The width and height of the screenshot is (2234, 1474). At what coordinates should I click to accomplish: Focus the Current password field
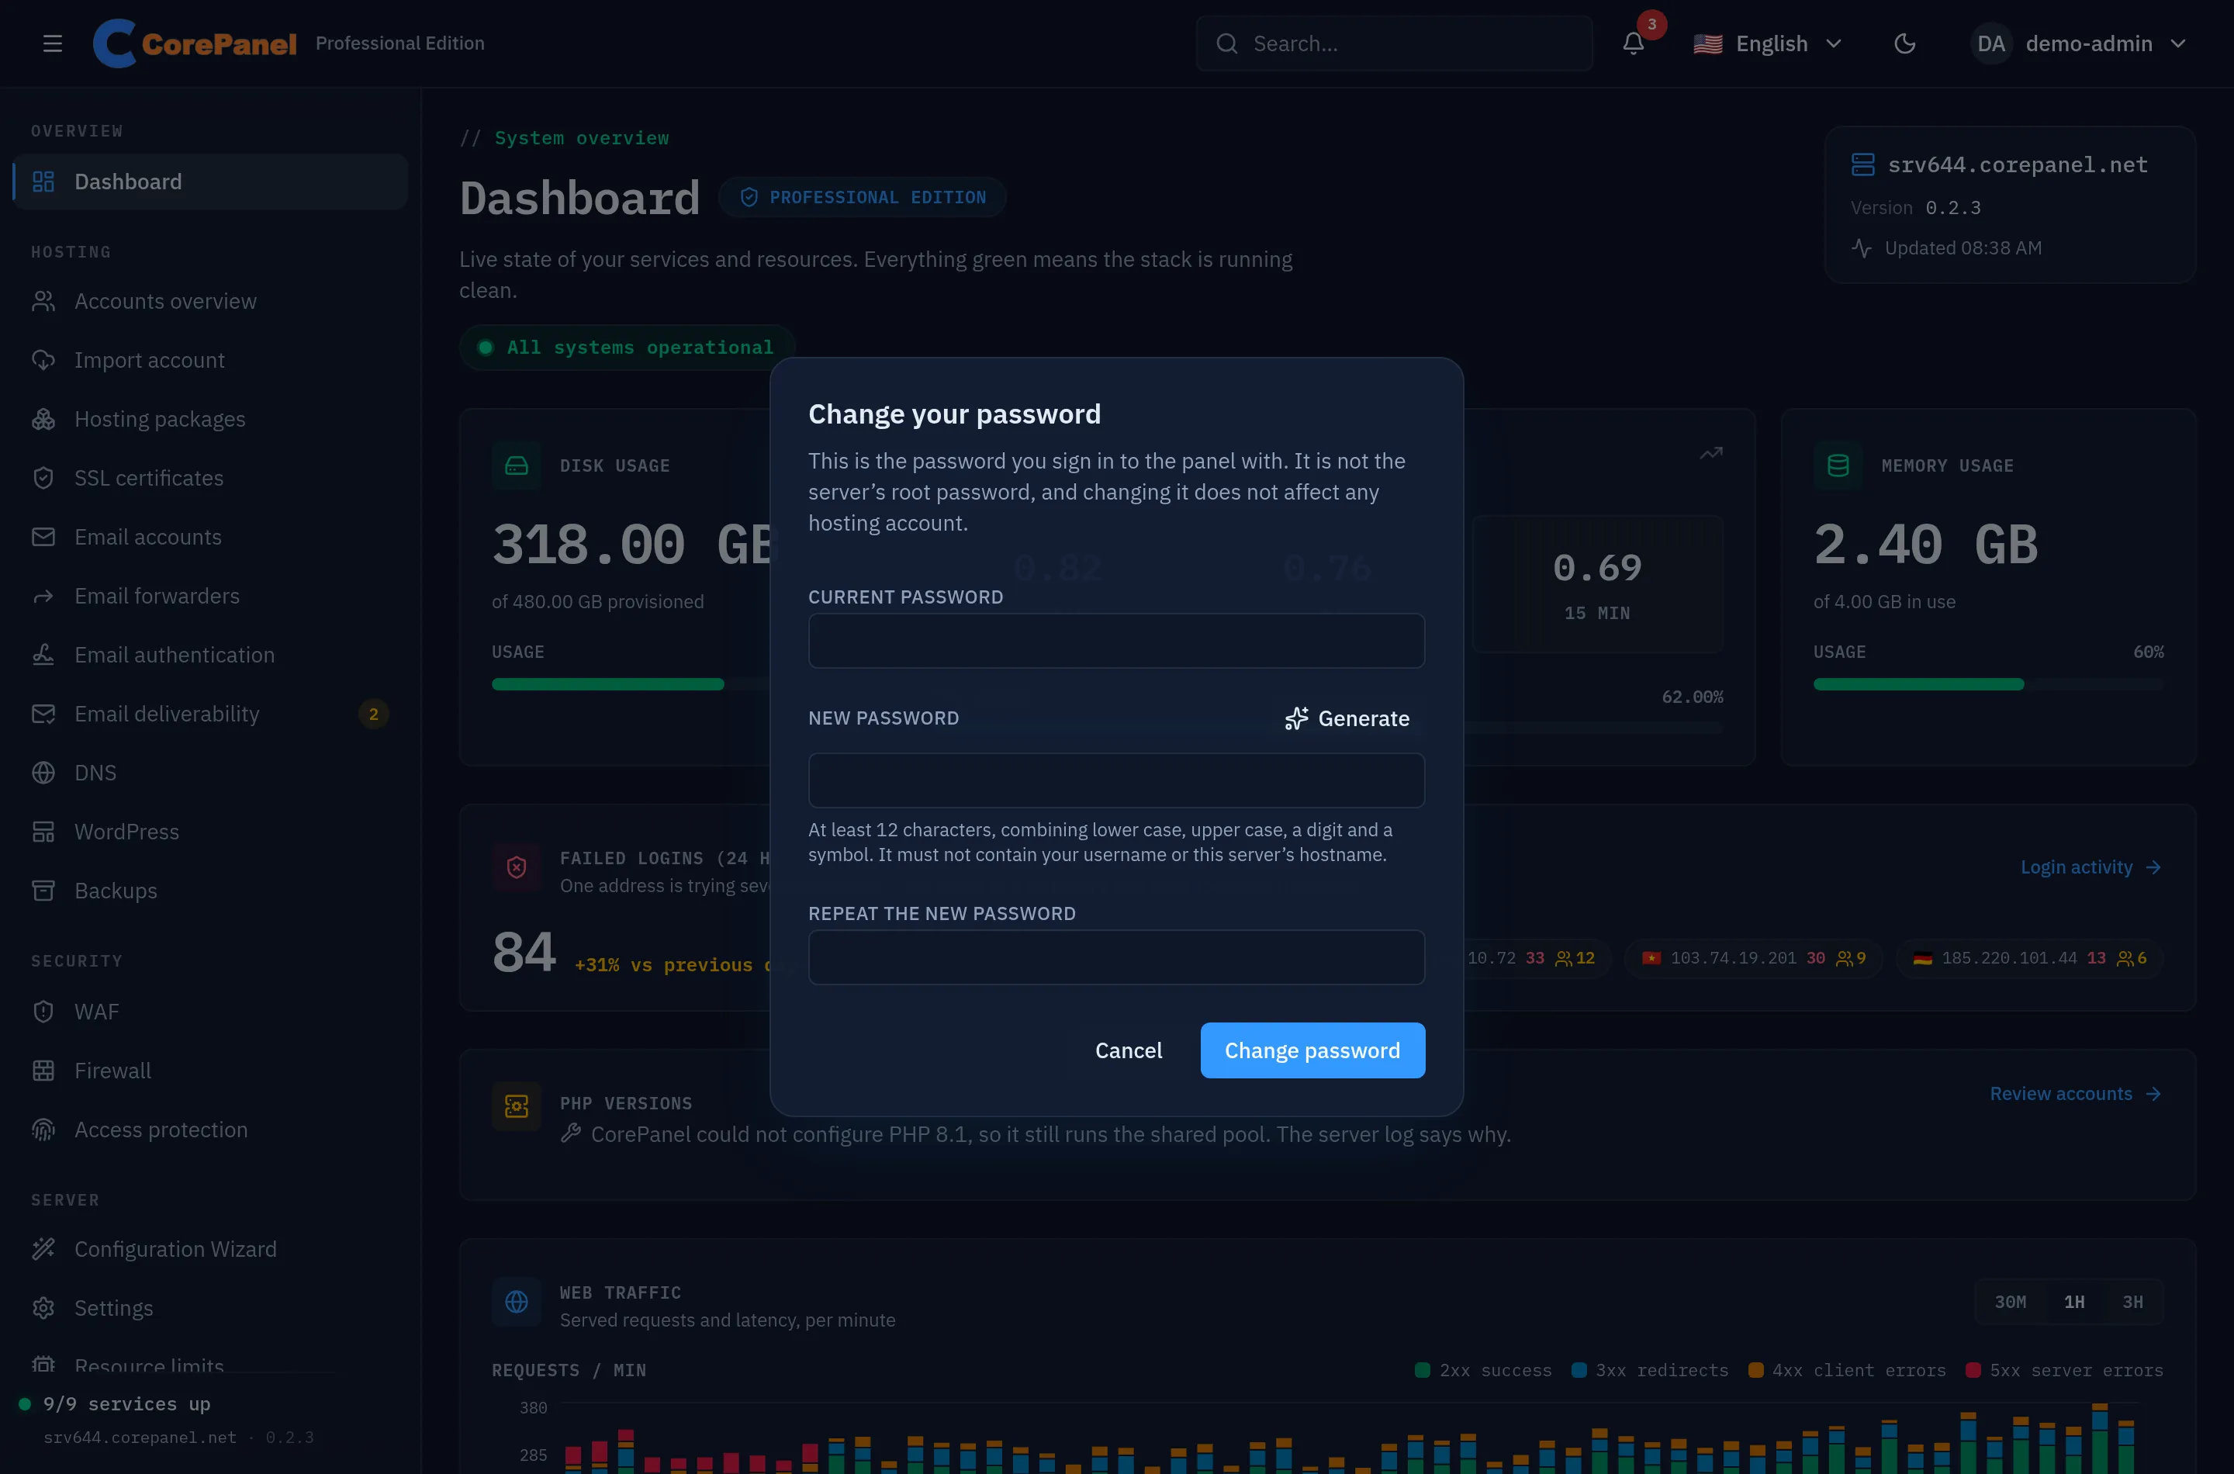coord(1116,641)
